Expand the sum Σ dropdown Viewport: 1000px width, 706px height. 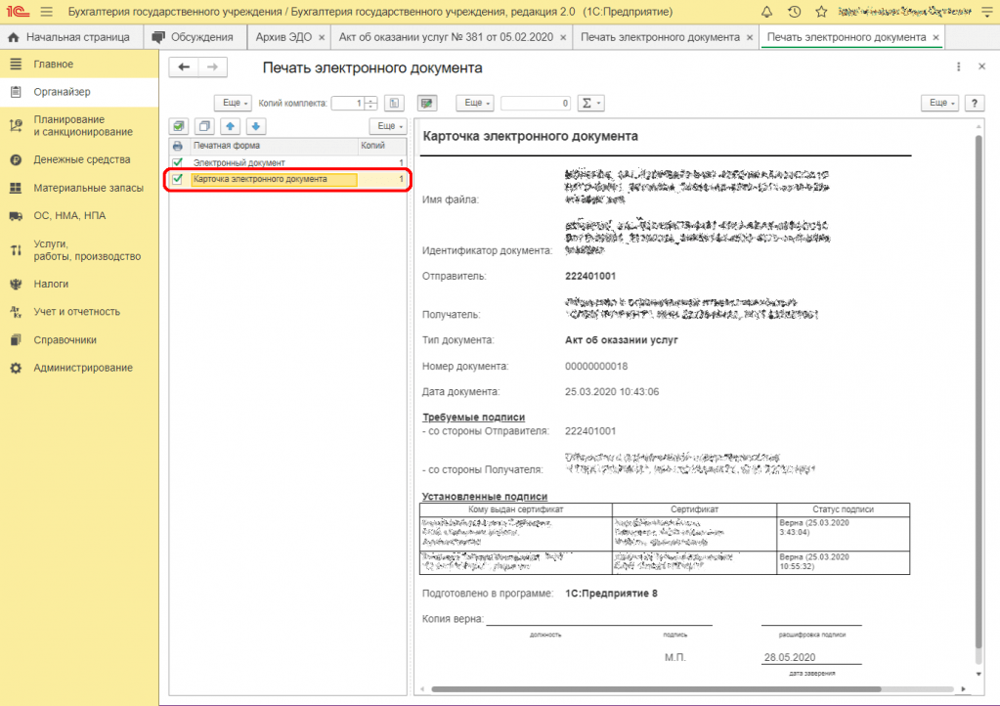pyautogui.click(x=590, y=103)
